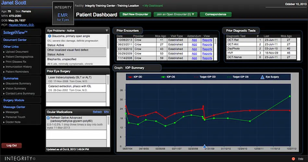Open the Contact Lens Summary

tap(20, 93)
